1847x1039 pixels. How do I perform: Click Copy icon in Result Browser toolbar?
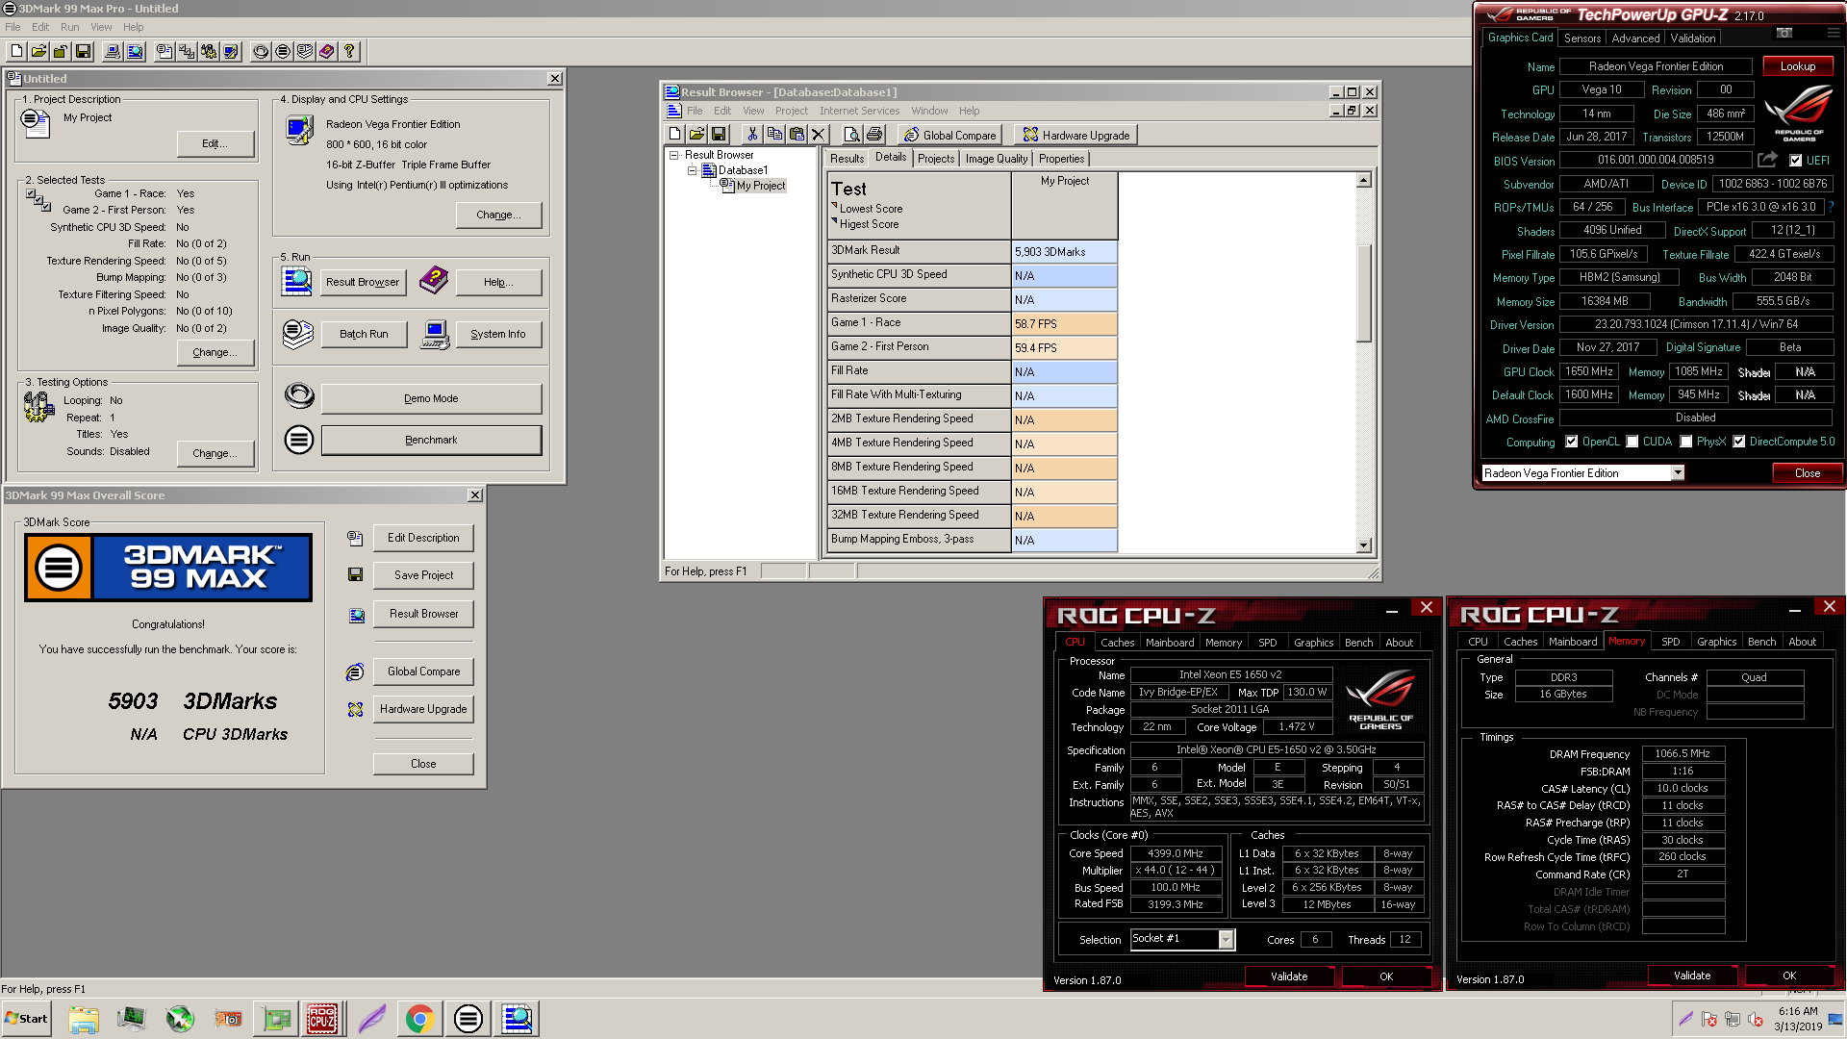774,135
